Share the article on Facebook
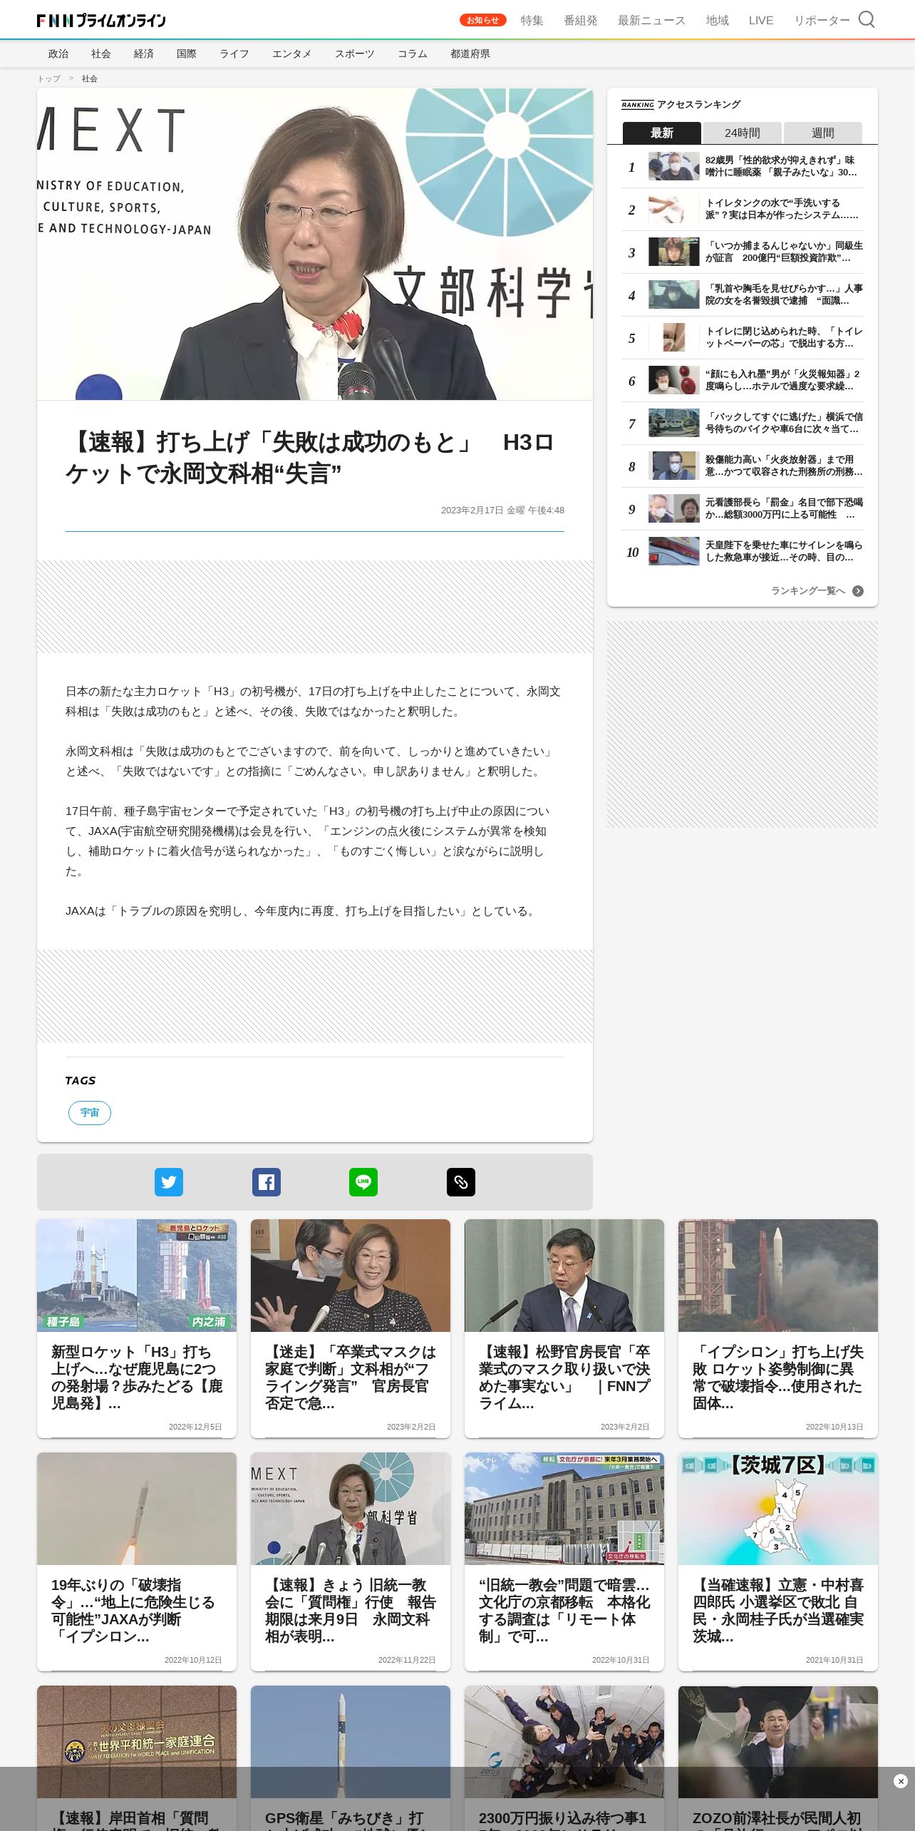The image size is (915, 1831). (x=267, y=1182)
